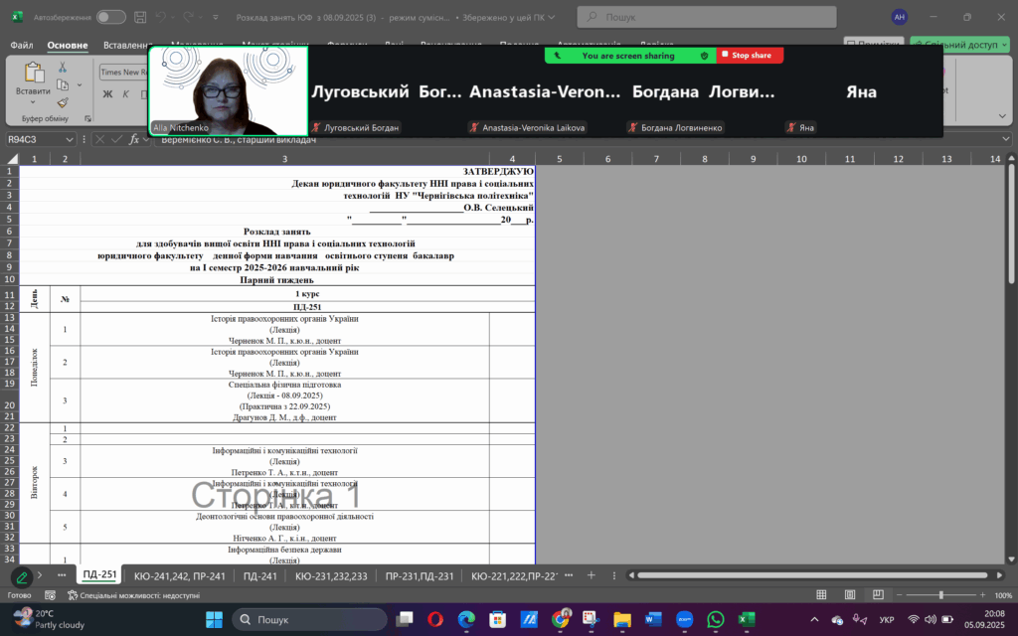1018x636 pixels.
Task: Switch to the ПД-251 sheet tab
Action: point(99,574)
